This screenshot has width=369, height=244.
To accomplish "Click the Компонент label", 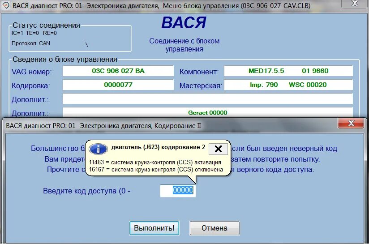I will (x=199, y=72).
